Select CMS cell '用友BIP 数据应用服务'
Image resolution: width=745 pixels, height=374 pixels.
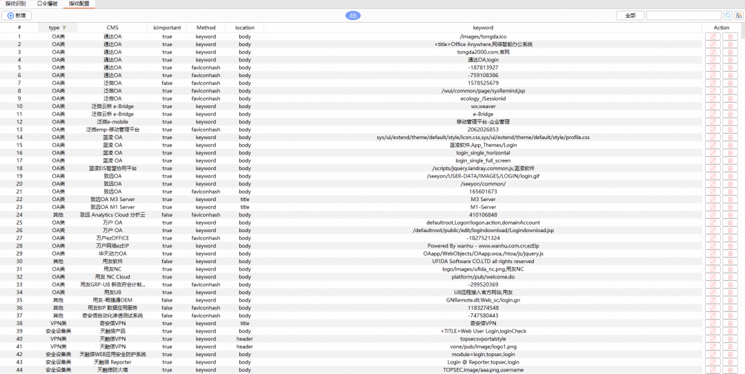112,308
